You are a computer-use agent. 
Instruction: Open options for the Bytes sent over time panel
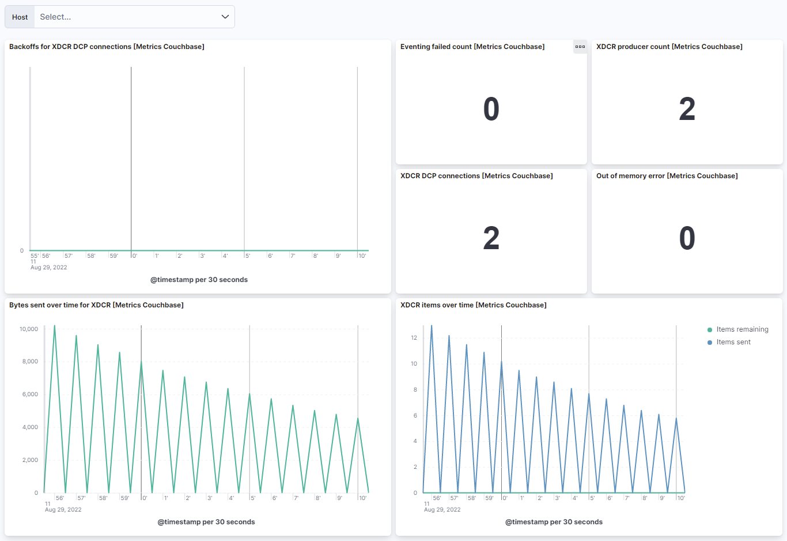pyautogui.click(x=383, y=305)
